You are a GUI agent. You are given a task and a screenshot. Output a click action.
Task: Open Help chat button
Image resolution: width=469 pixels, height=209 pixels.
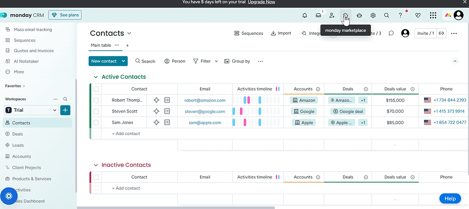(x=450, y=199)
